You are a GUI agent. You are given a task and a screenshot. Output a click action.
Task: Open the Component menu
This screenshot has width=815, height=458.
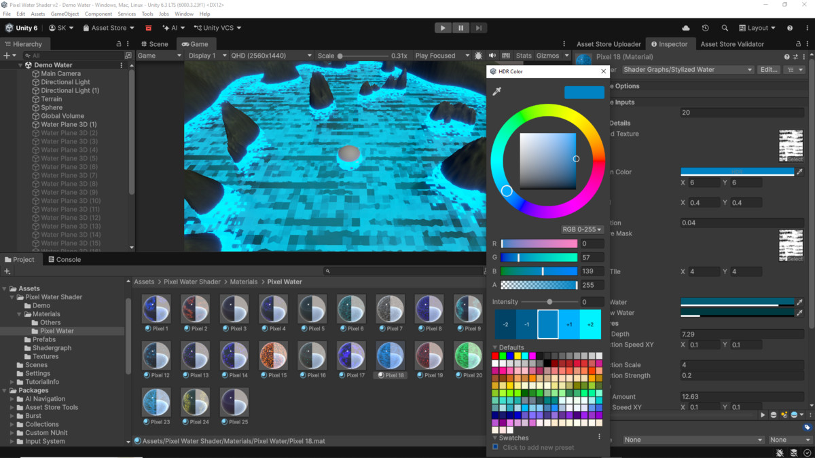pos(98,14)
